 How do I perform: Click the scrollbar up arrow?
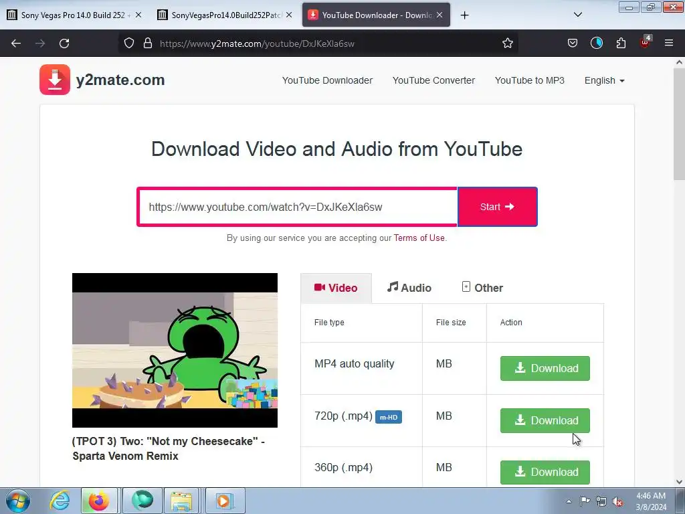point(679,62)
